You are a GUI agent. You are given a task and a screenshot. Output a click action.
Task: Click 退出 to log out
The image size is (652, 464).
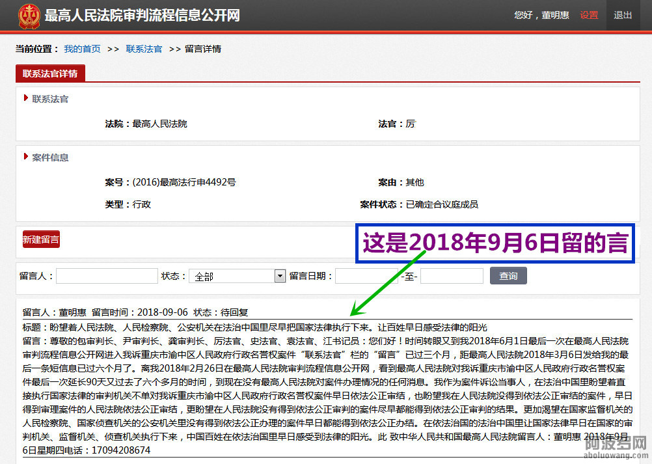click(x=623, y=16)
